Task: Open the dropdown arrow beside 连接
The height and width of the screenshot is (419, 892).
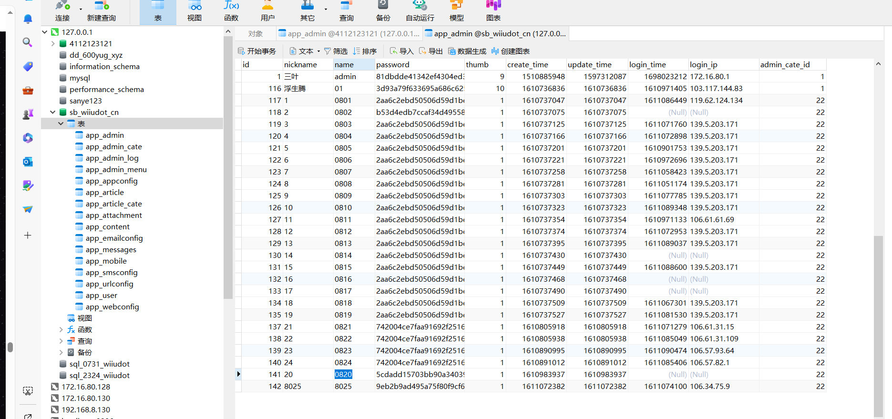Action: pos(81,9)
